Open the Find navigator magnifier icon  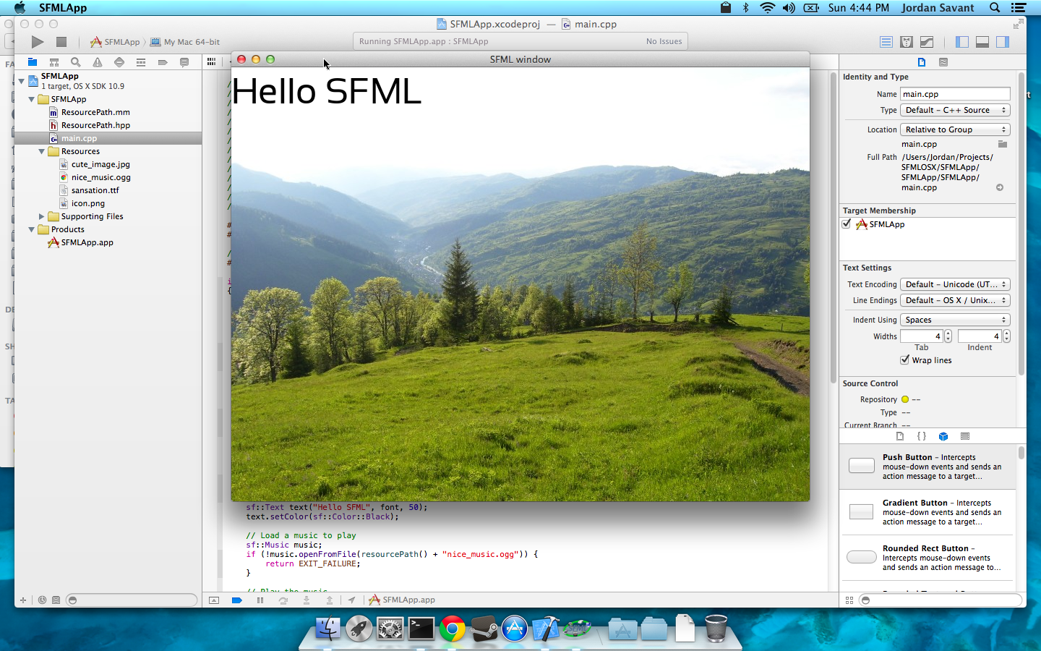[x=76, y=62]
